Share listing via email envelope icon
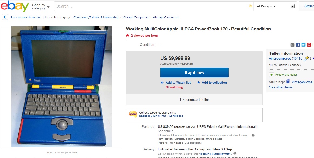Viewport: 314px width, 158px height. click(292, 45)
